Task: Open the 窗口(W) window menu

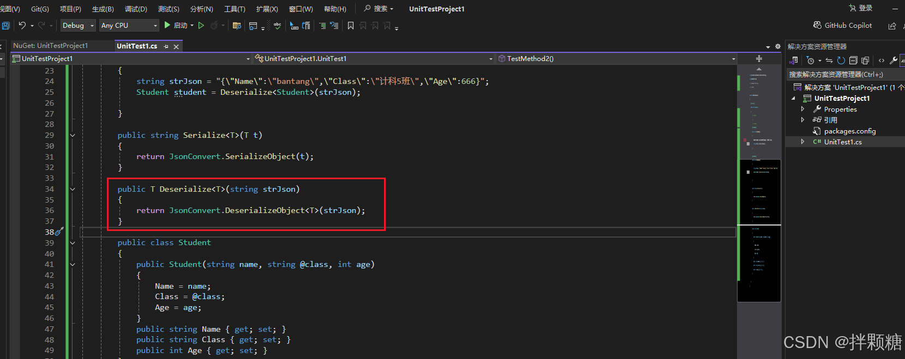Action: (x=301, y=9)
